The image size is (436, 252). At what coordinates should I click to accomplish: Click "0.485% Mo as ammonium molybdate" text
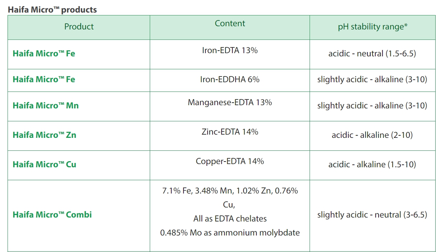coord(230,233)
